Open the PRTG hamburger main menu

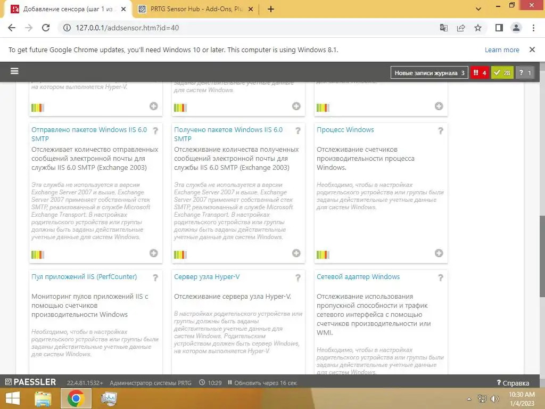coord(14,71)
